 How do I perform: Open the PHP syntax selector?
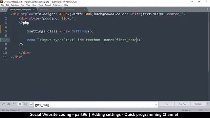[x=201, y=110]
